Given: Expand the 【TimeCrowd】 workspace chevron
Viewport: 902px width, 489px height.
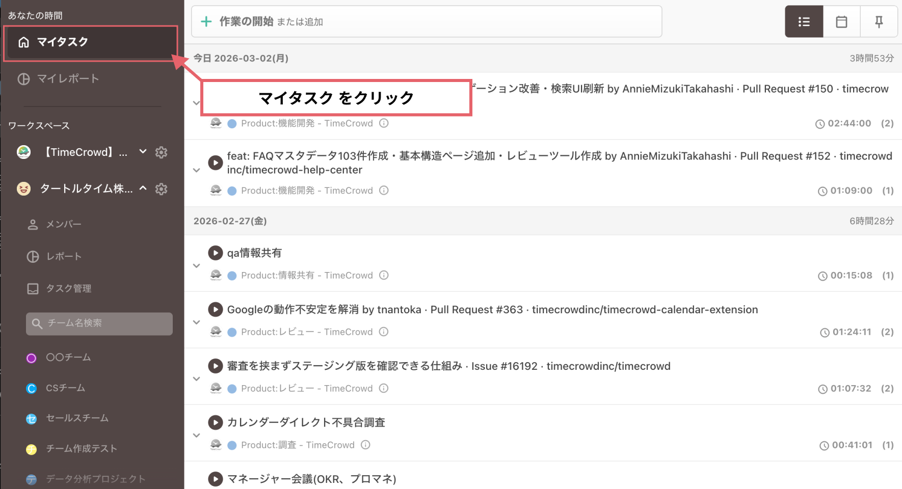Looking at the screenshot, I should (x=143, y=152).
